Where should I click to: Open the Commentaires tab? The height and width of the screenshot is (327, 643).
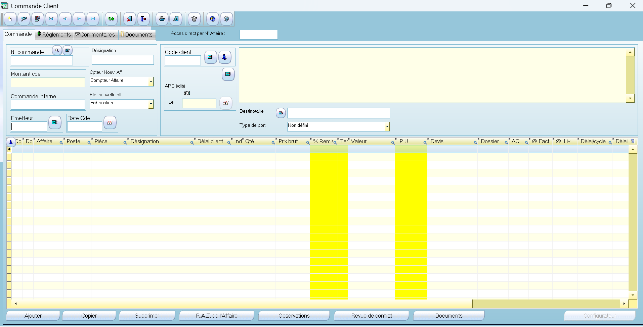pyautogui.click(x=95, y=35)
